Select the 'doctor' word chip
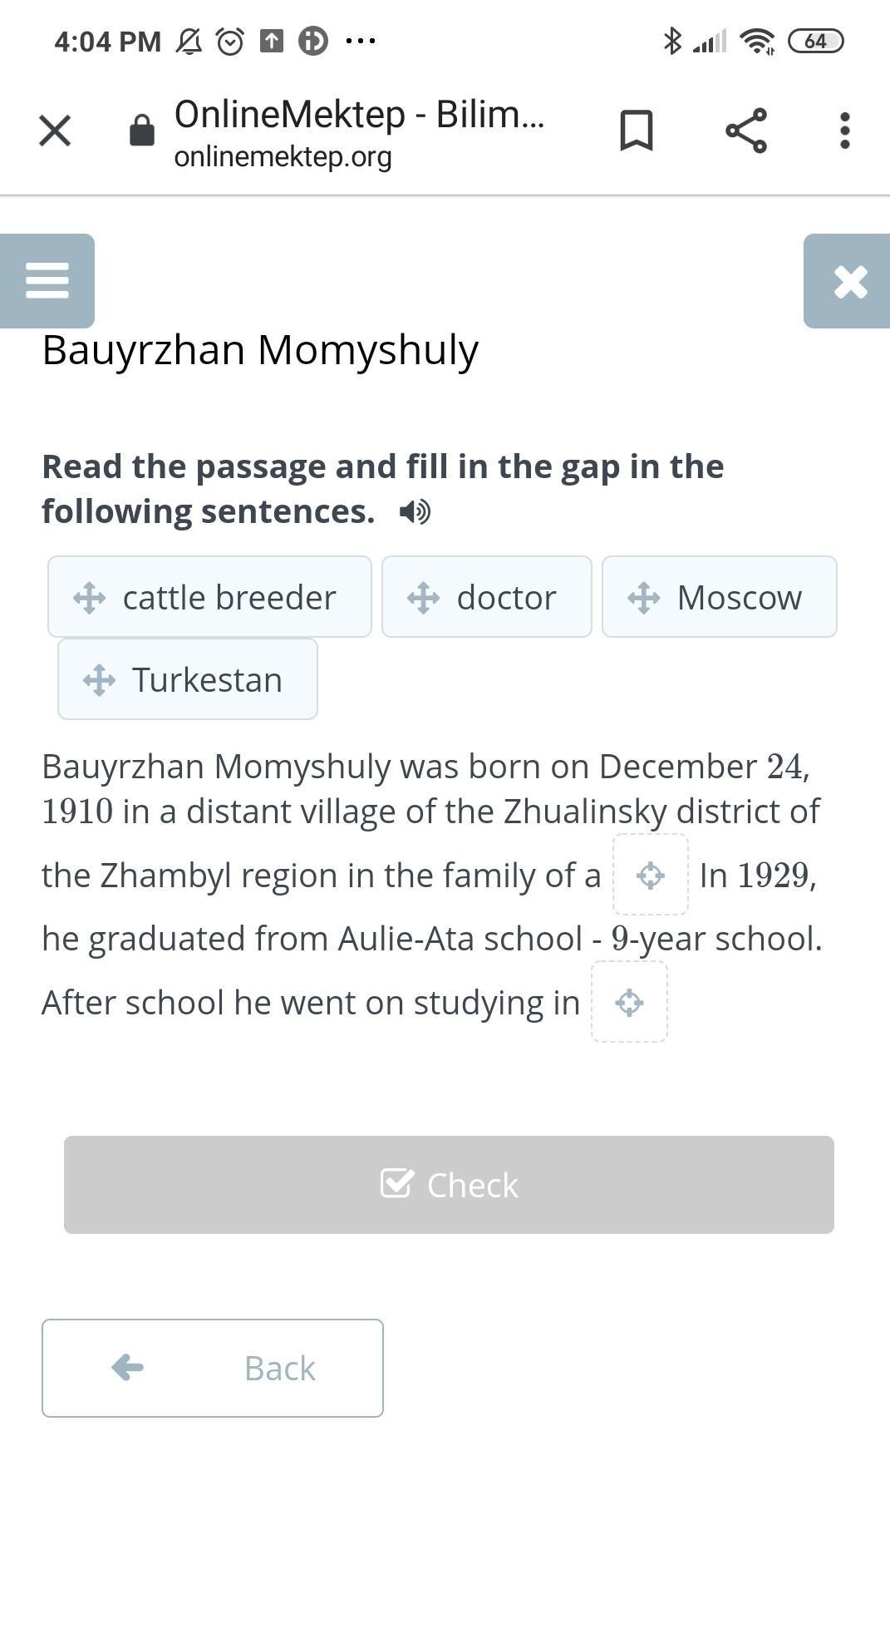The height and width of the screenshot is (1643, 890). pos(486,597)
